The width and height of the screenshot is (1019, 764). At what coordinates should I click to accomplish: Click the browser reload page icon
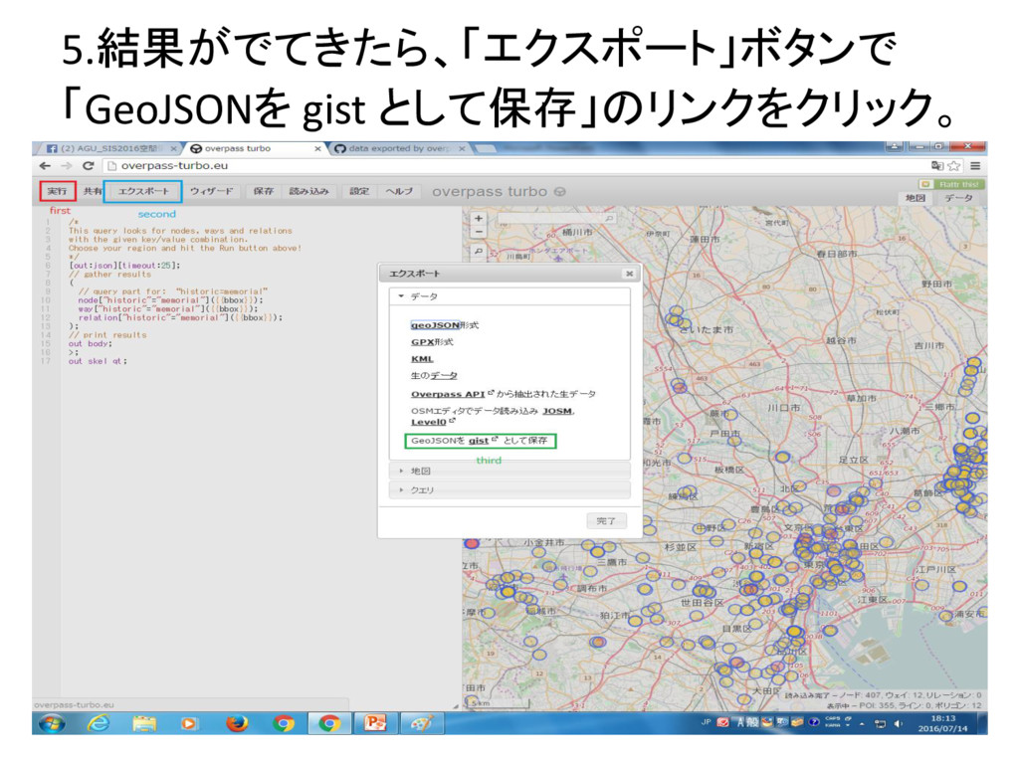89,165
